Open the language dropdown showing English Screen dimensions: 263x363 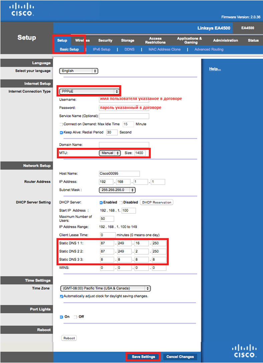78,71
